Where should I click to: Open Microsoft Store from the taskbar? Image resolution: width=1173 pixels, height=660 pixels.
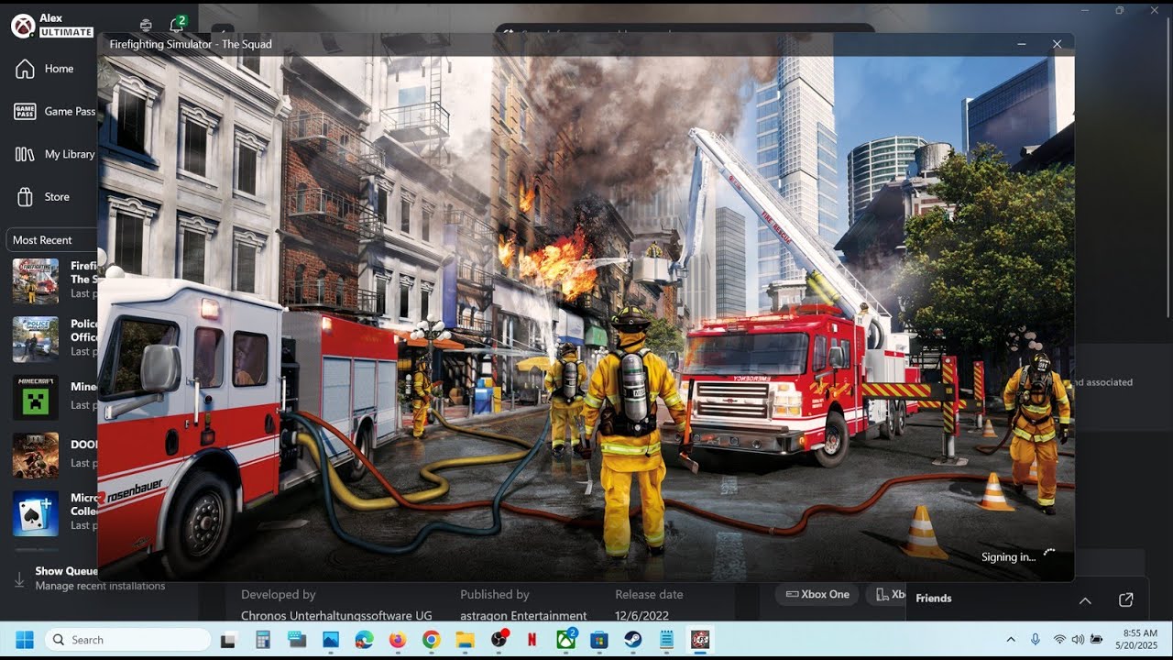pyautogui.click(x=599, y=640)
